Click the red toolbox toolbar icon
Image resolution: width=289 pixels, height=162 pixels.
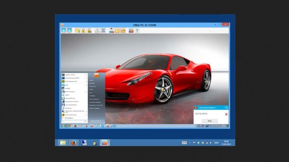click(x=131, y=31)
